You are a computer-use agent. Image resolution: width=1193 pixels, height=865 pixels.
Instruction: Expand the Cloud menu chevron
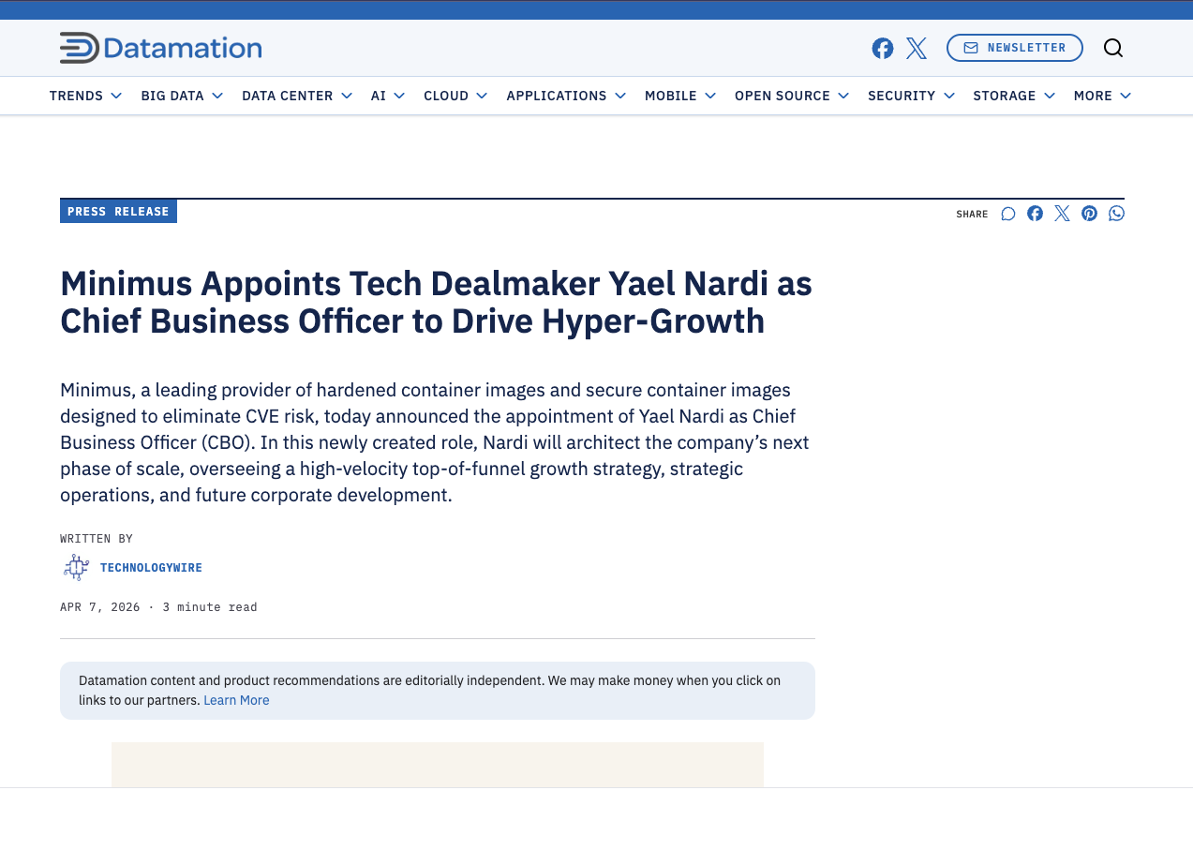click(482, 96)
